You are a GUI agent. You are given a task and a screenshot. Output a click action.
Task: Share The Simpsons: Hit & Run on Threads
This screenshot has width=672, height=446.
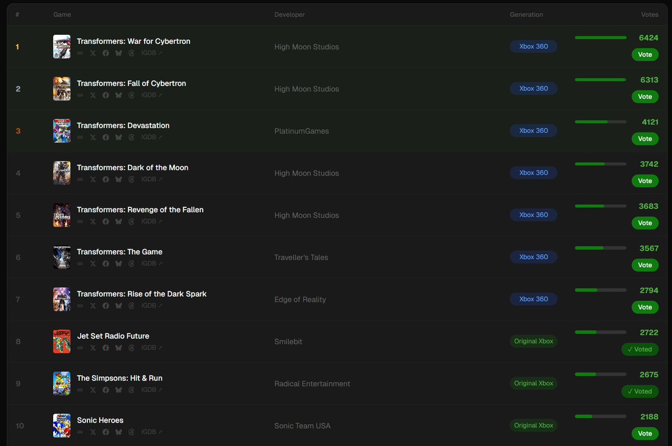point(132,390)
